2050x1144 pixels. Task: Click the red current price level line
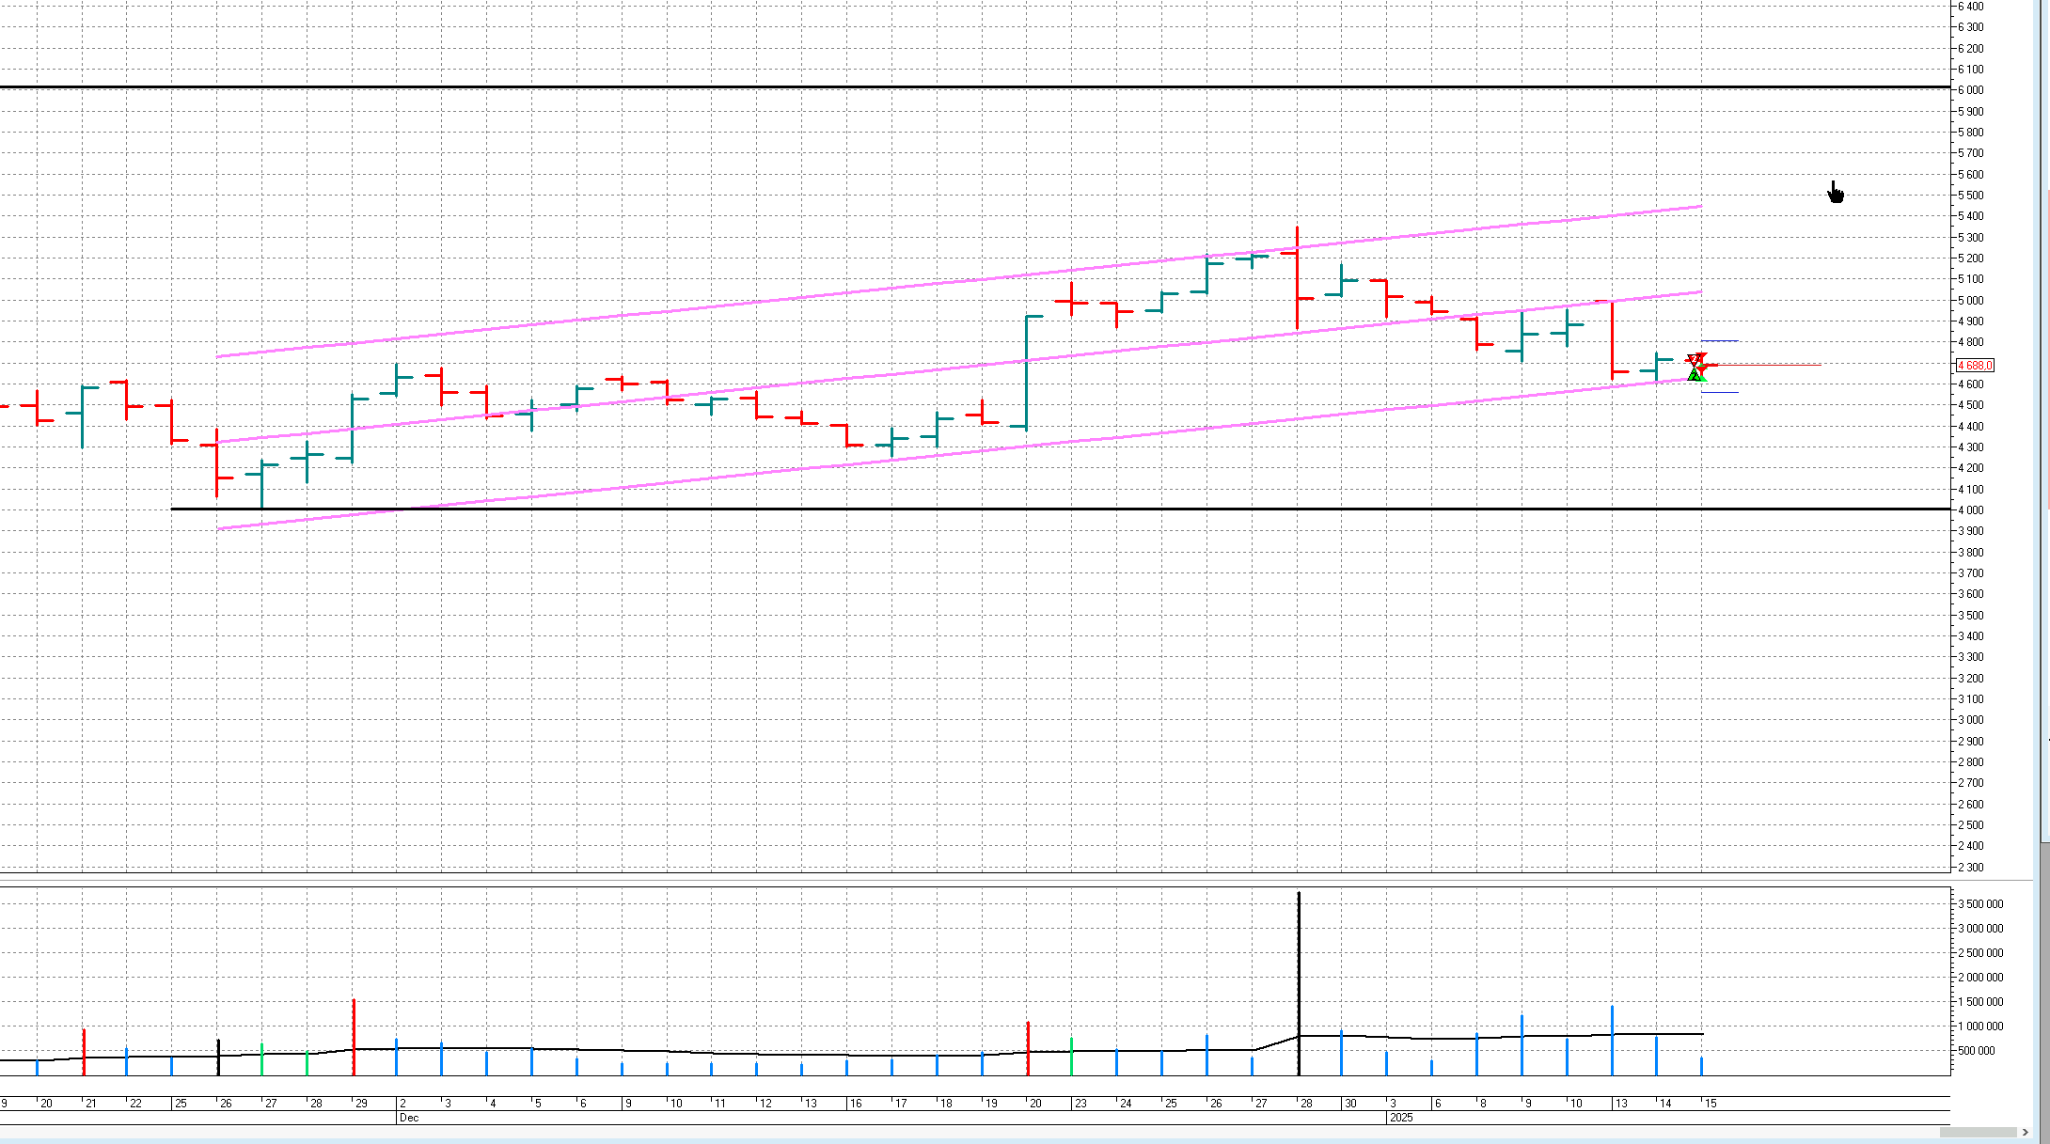point(1768,365)
